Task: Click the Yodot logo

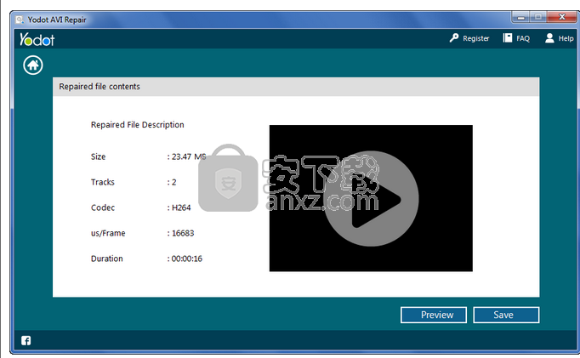Action: pos(37,39)
